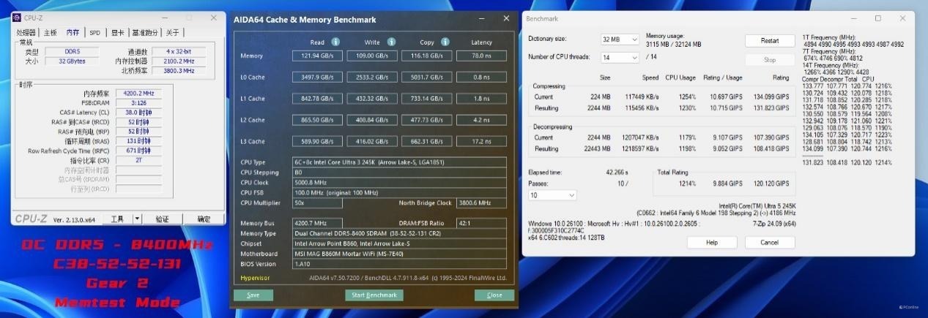The image size is (928, 318).
Task: Click Memory Bus value 4200.7 MHz
Action: click(317, 223)
